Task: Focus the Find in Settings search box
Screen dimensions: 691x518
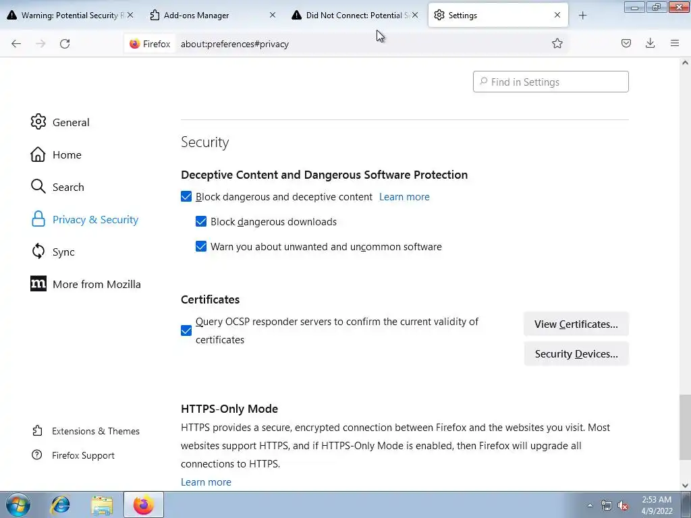Action: point(551,82)
